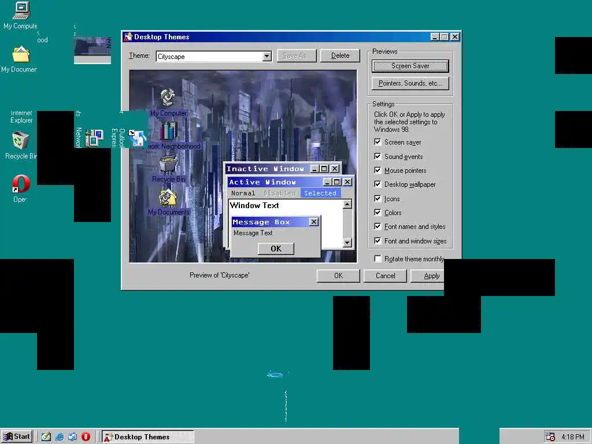Screen dimensions: 592x444
Task: Click My Documents icon in theme preview
Action: (x=168, y=198)
